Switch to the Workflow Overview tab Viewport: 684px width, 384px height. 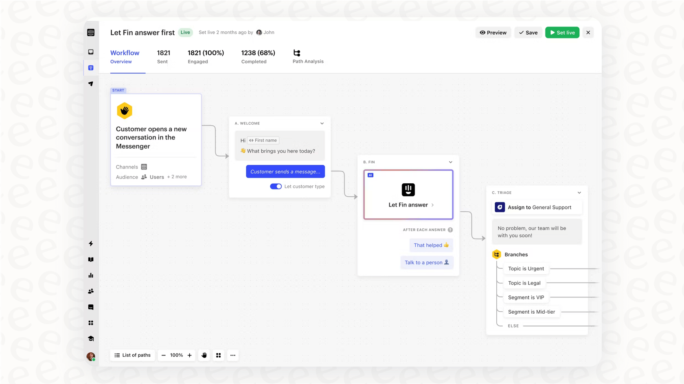(125, 56)
